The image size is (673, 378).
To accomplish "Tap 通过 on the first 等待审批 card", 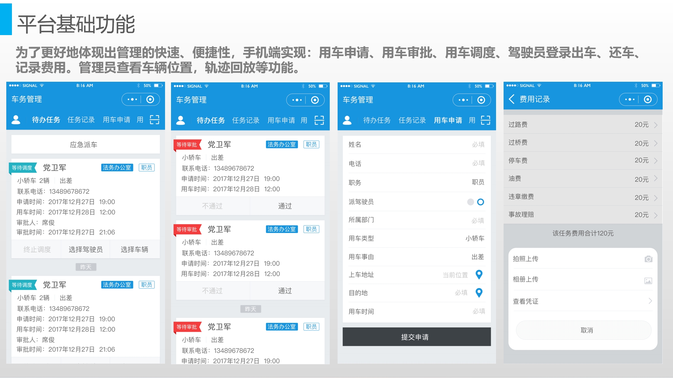I will [285, 206].
